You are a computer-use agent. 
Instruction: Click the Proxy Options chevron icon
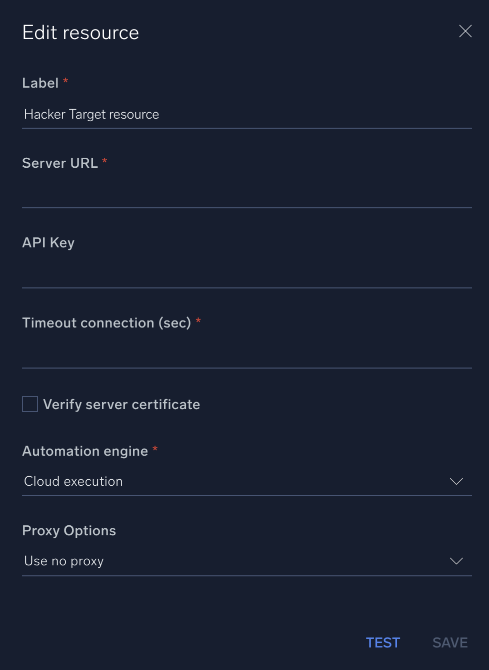click(455, 561)
